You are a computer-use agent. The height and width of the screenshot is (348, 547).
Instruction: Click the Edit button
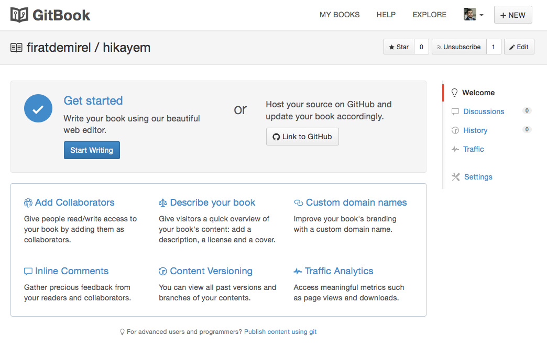519,47
